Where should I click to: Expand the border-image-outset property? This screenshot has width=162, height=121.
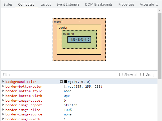(3, 100)
